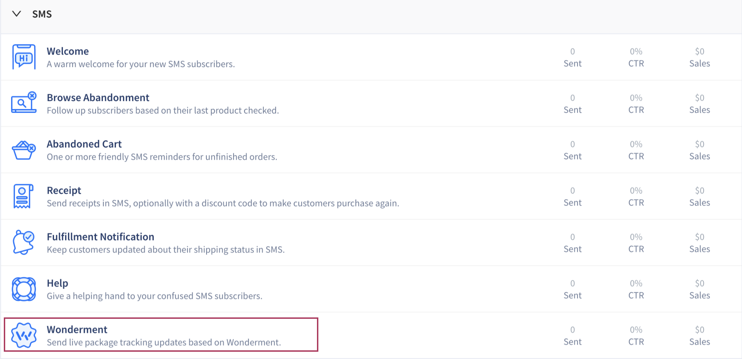Click the Abandoned Cart basket icon

[x=24, y=150]
